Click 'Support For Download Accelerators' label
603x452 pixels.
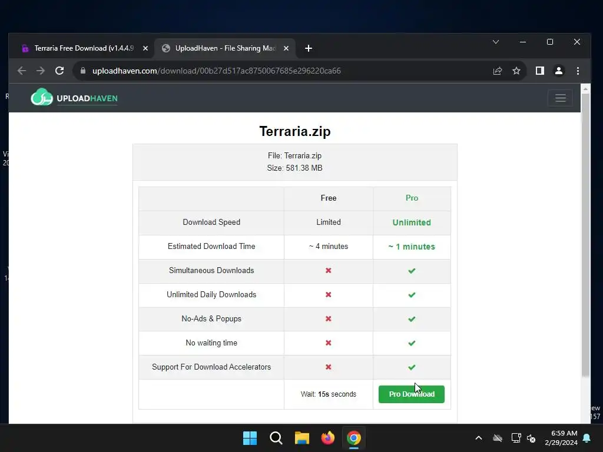click(211, 367)
